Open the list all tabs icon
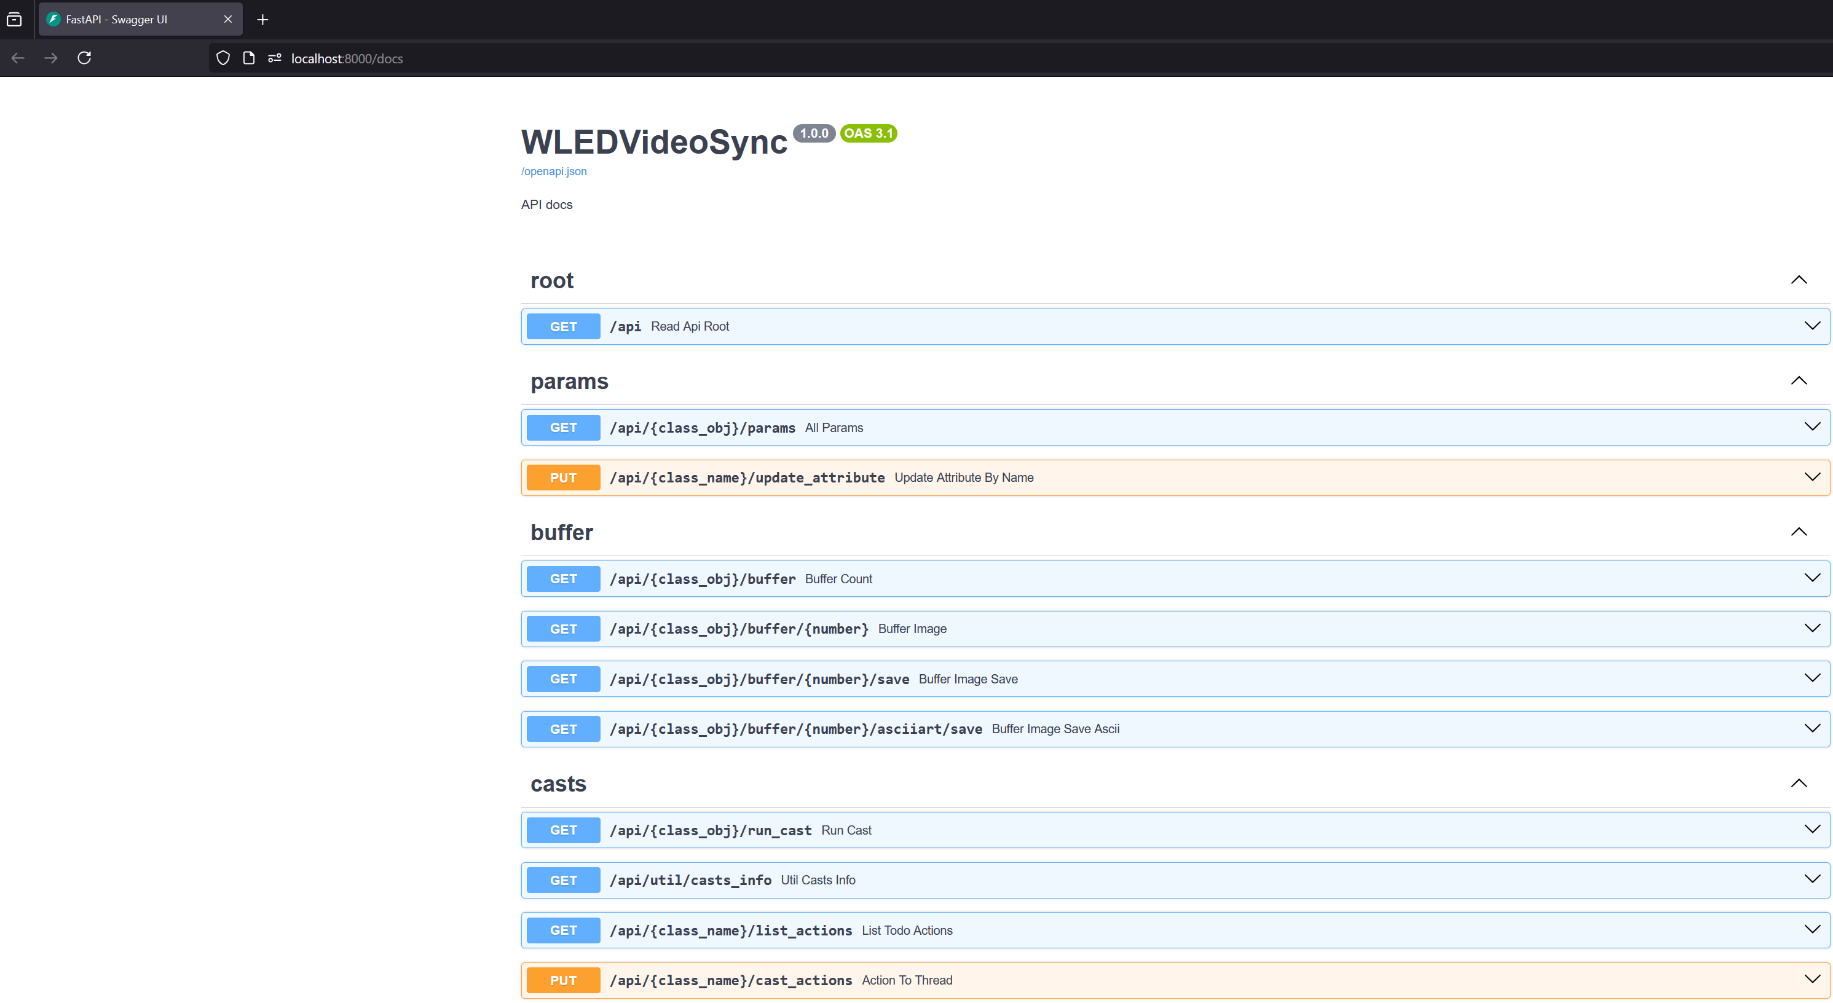Image resolution: width=1833 pixels, height=1003 pixels. 14,19
